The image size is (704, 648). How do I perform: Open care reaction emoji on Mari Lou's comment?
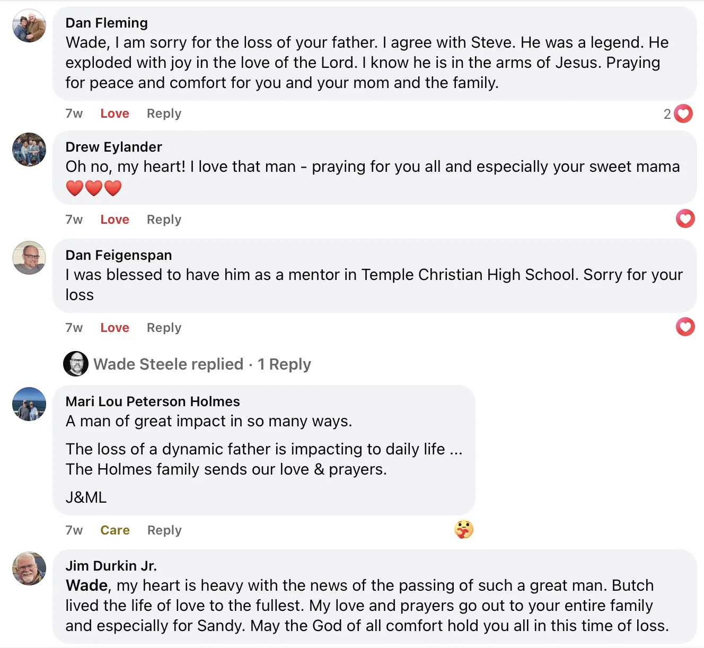(x=464, y=529)
